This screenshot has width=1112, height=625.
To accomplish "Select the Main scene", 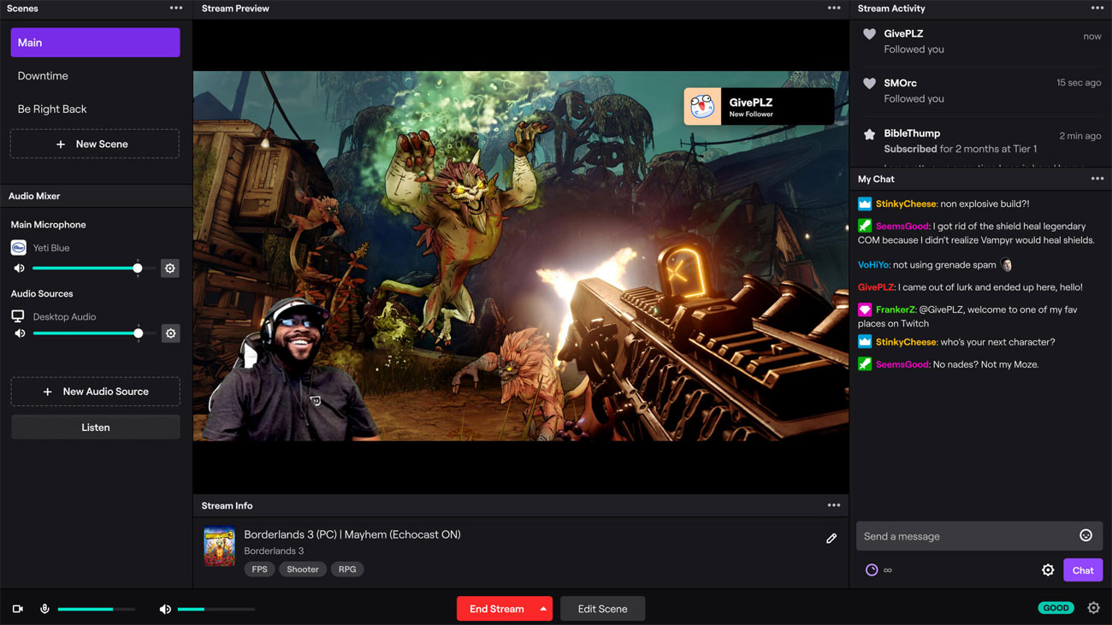I will 95,43.
